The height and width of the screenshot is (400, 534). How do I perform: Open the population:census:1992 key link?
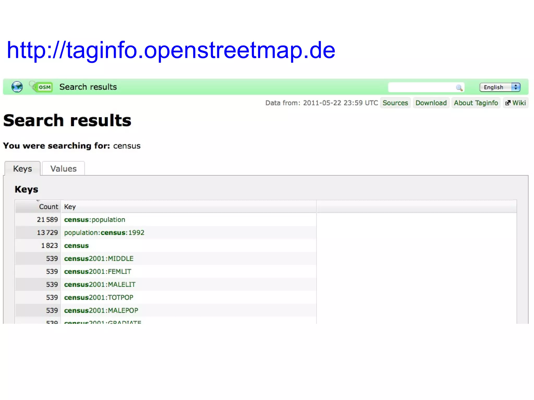104,233
